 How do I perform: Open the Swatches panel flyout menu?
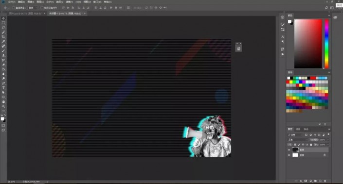329,72
